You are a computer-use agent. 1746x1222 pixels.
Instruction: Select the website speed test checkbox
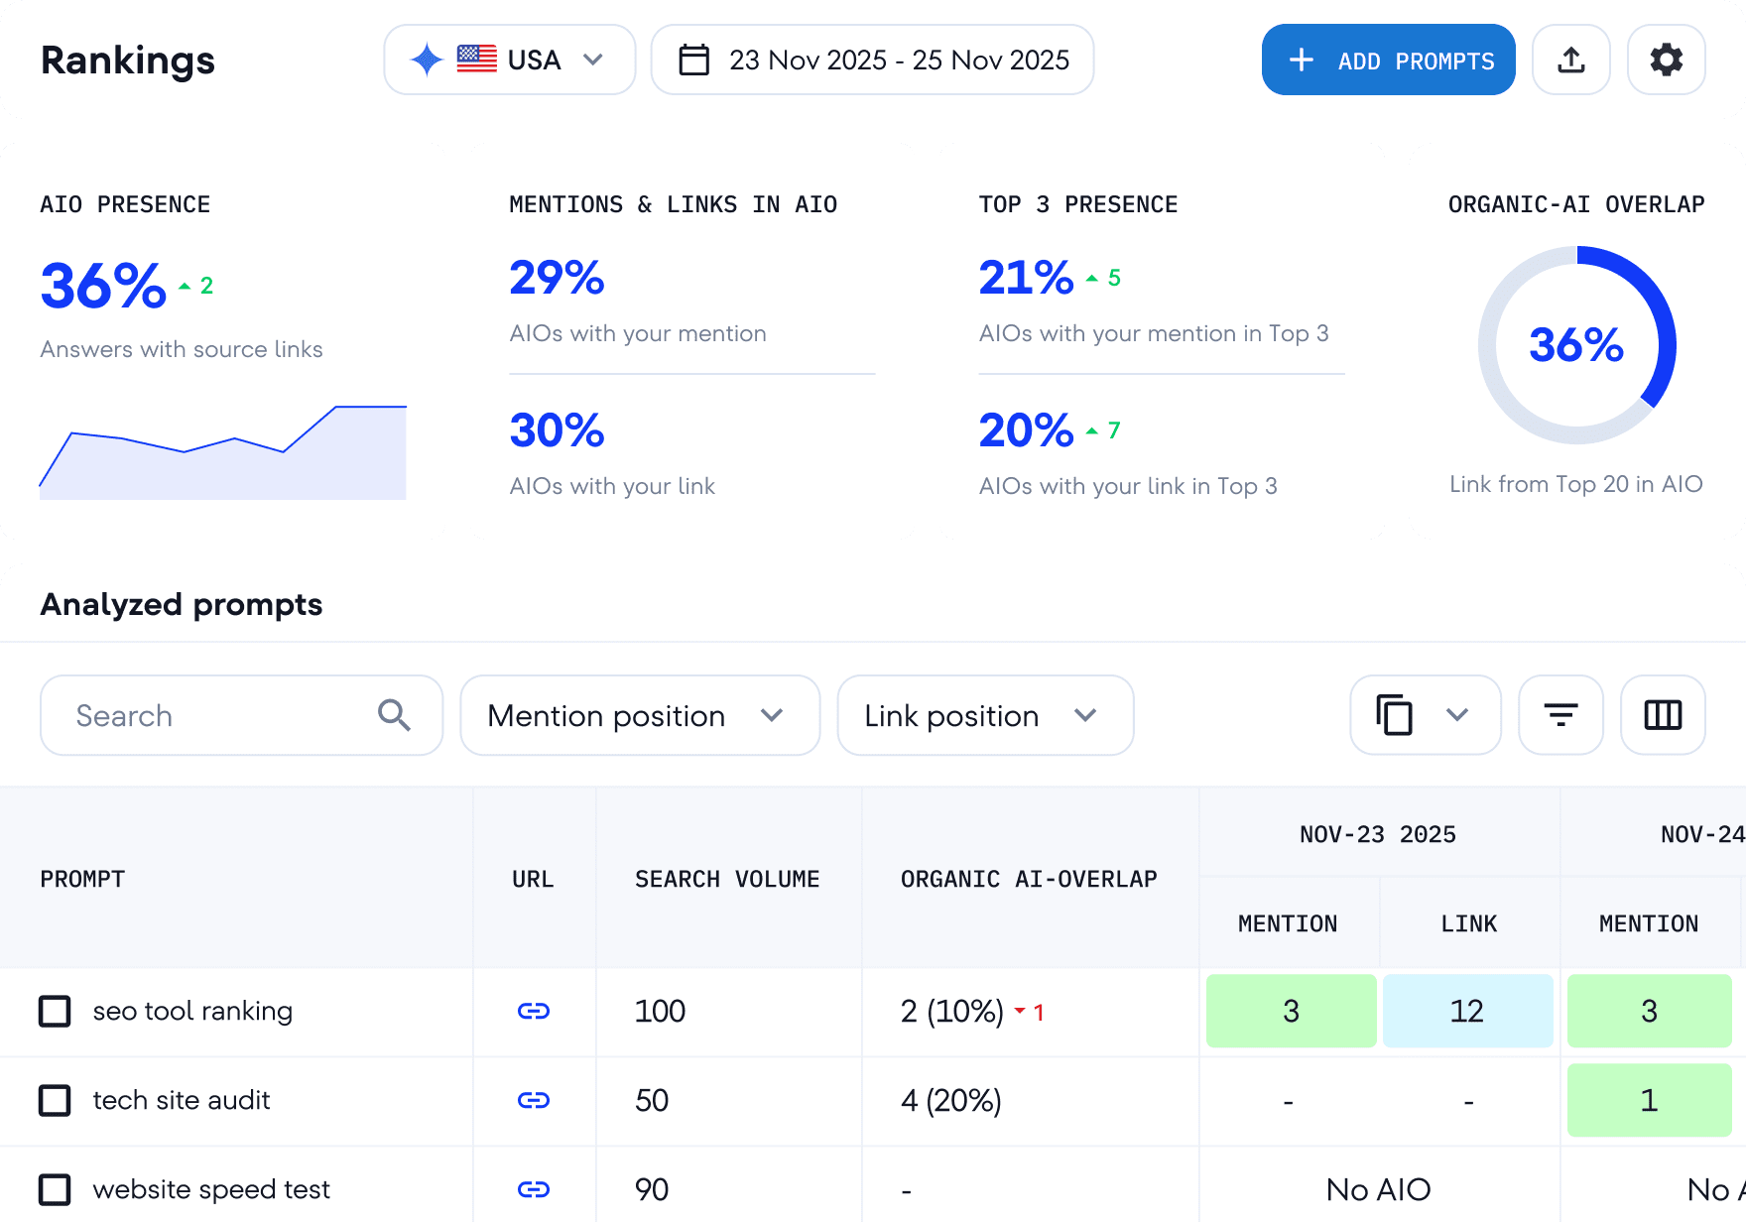tap(55, 1188)
